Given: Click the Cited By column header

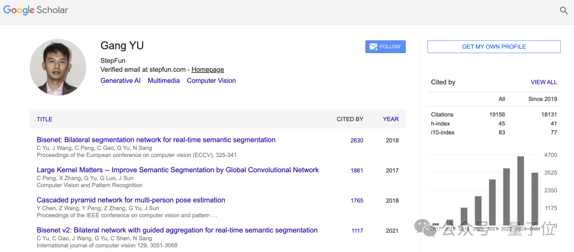Looking at the screenshot, I should 350,120.
